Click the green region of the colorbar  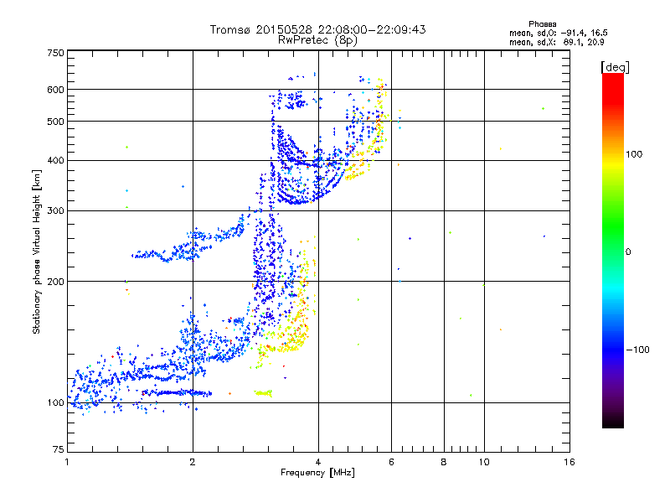tap(613, 226)
